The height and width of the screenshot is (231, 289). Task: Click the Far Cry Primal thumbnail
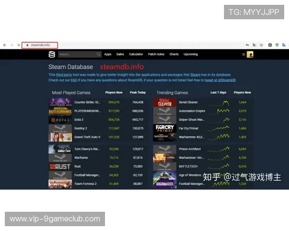(x=164, y=128)
